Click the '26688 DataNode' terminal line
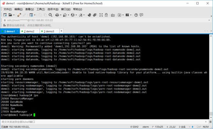The height and width of the screenshot is (129, 213). coord(12,102)
